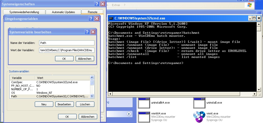Open the ? help menu in Explorer
This screenshot has width=263, height=123.
(x=124, y=5)
